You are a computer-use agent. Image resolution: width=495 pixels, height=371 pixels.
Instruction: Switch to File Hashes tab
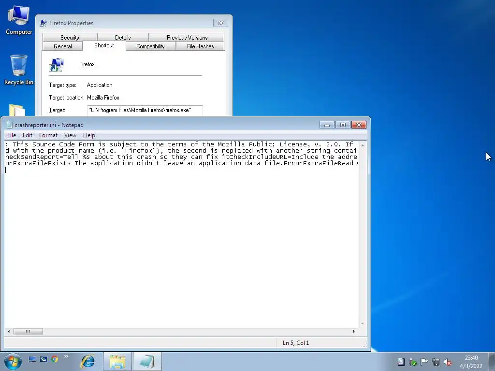[x=200, y=46]
